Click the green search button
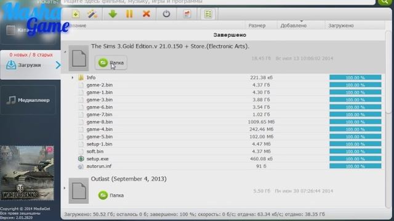The height and width of the screenshot is (221, 394). (x=385, y=2)
